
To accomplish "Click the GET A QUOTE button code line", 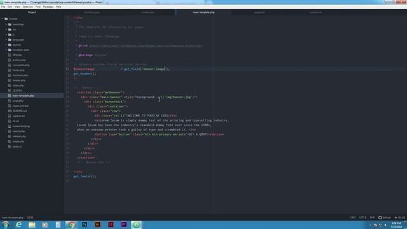I will pos(159,134).
